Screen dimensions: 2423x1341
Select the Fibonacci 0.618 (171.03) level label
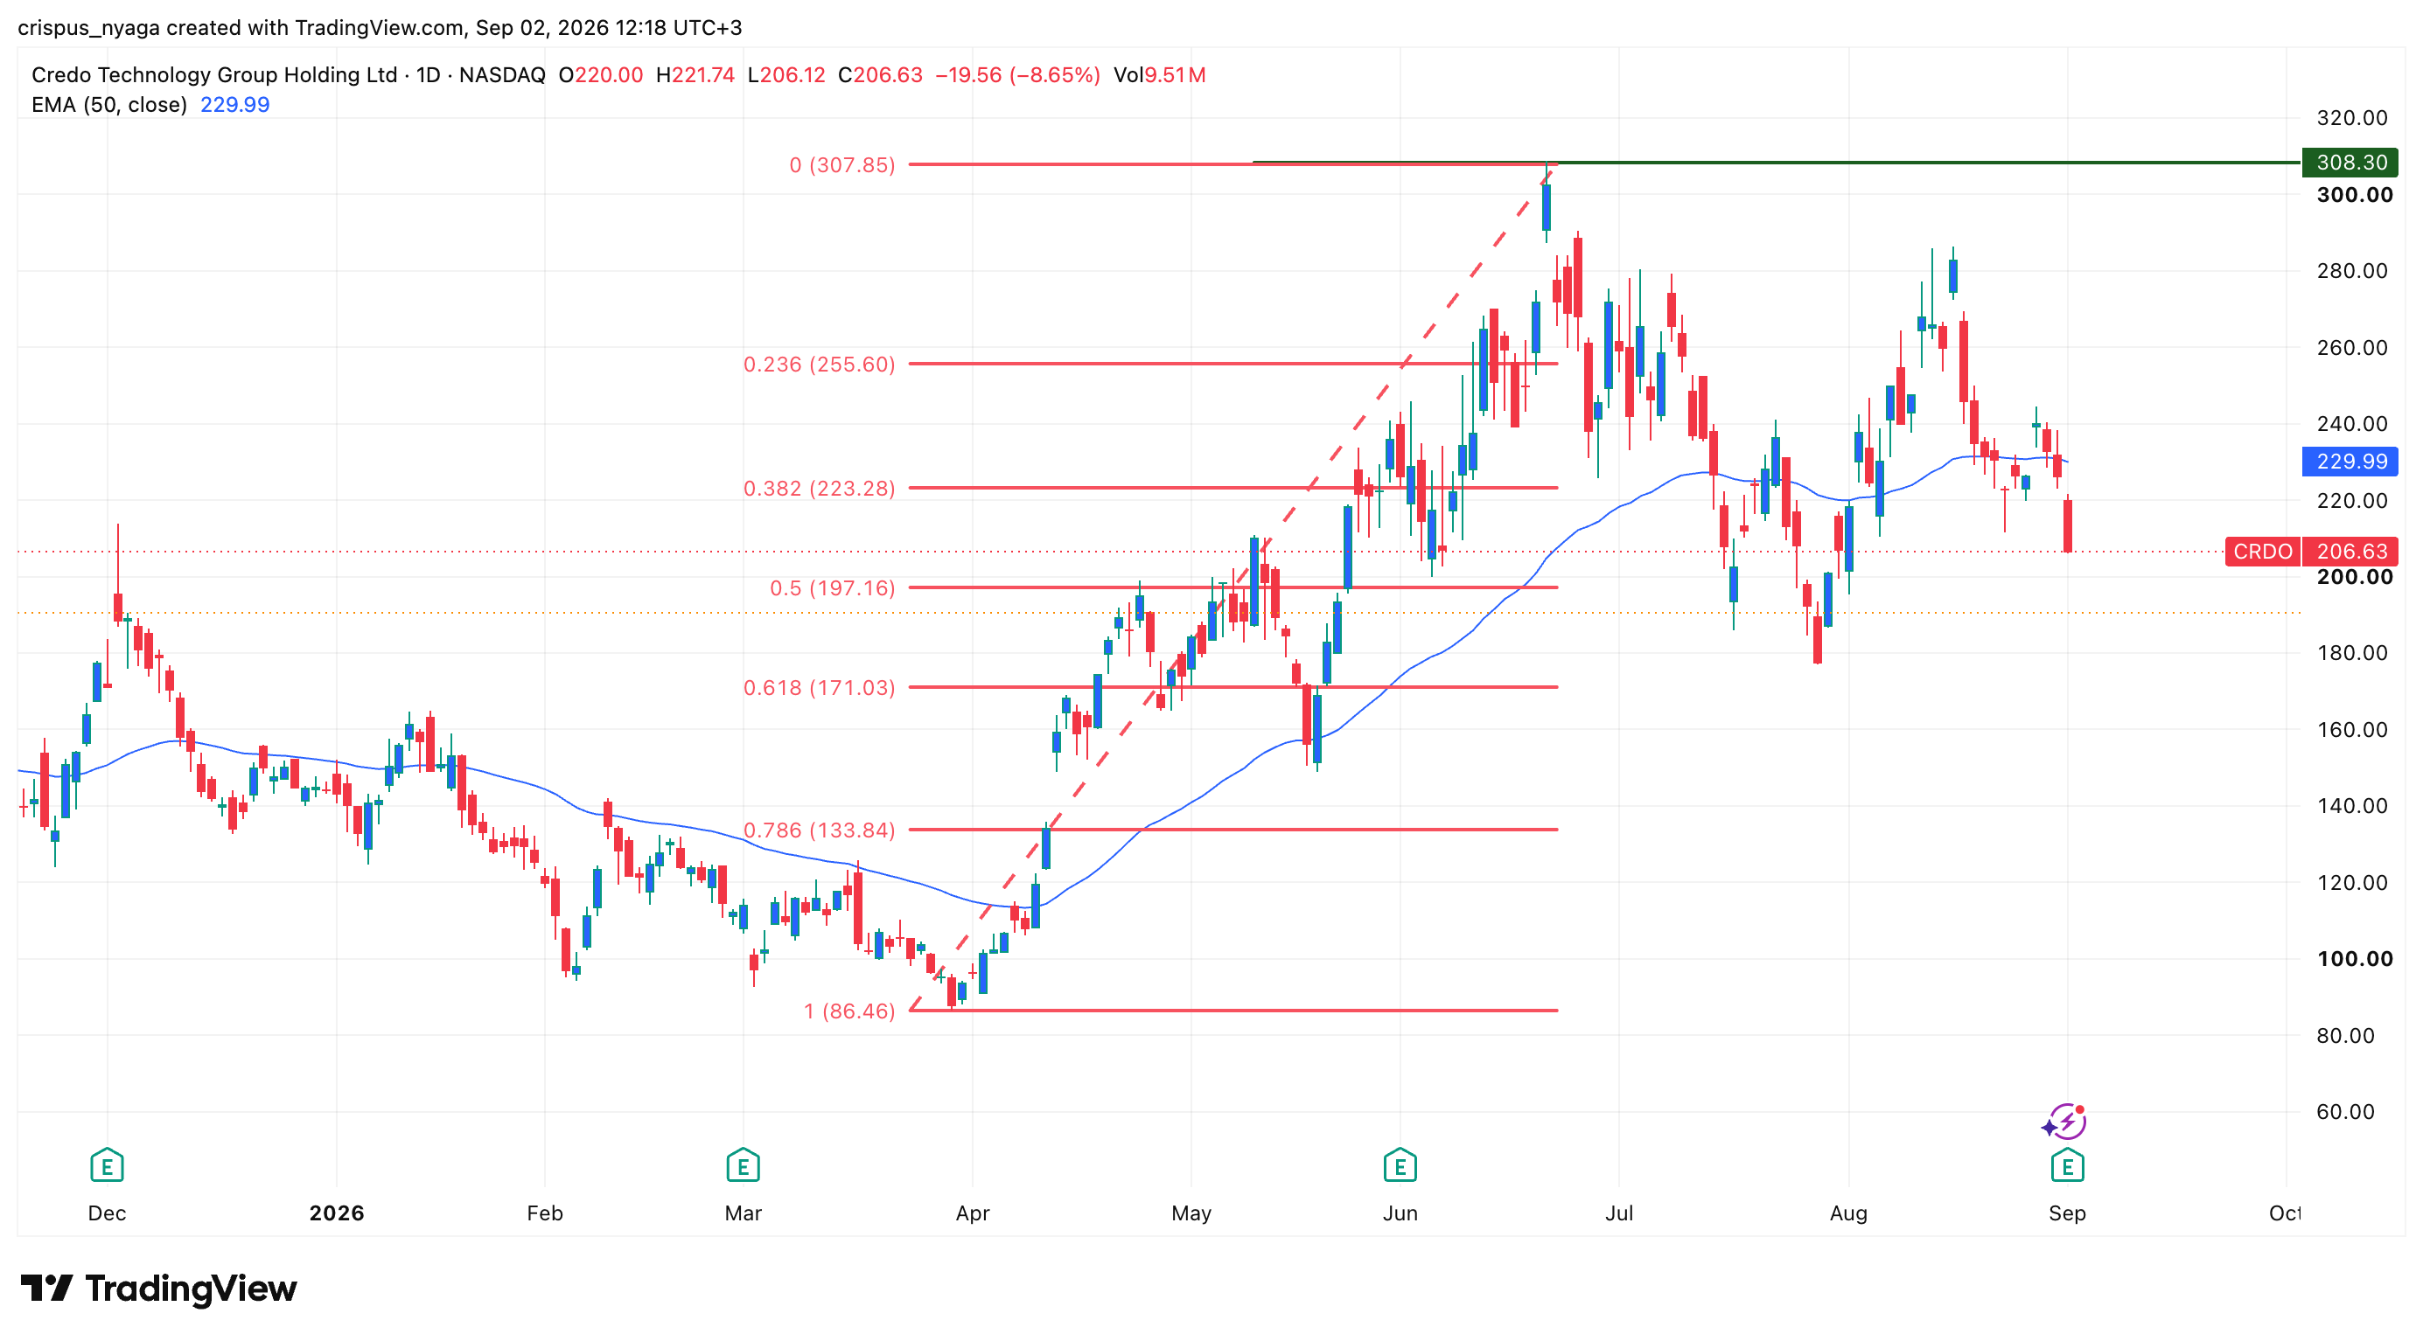(x=820, y=688)
